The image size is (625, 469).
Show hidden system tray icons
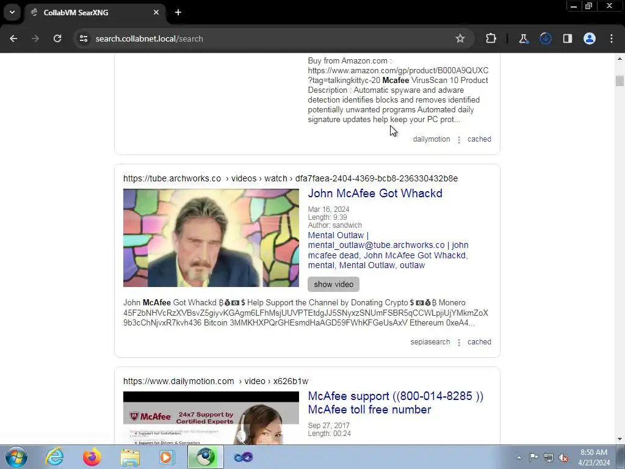[x=519, y=457]
